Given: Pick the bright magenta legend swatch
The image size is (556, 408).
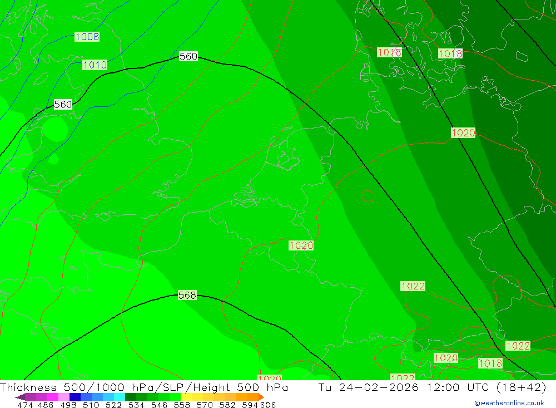Looking at the screenshot, I should coord(53,397).
